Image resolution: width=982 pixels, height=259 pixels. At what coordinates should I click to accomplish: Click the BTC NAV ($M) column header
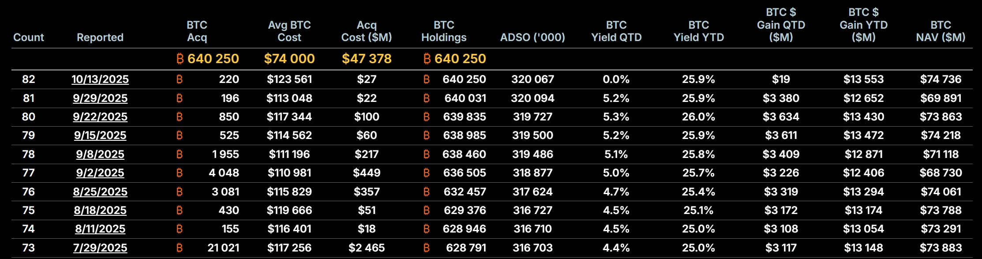(x=941, y=31)
